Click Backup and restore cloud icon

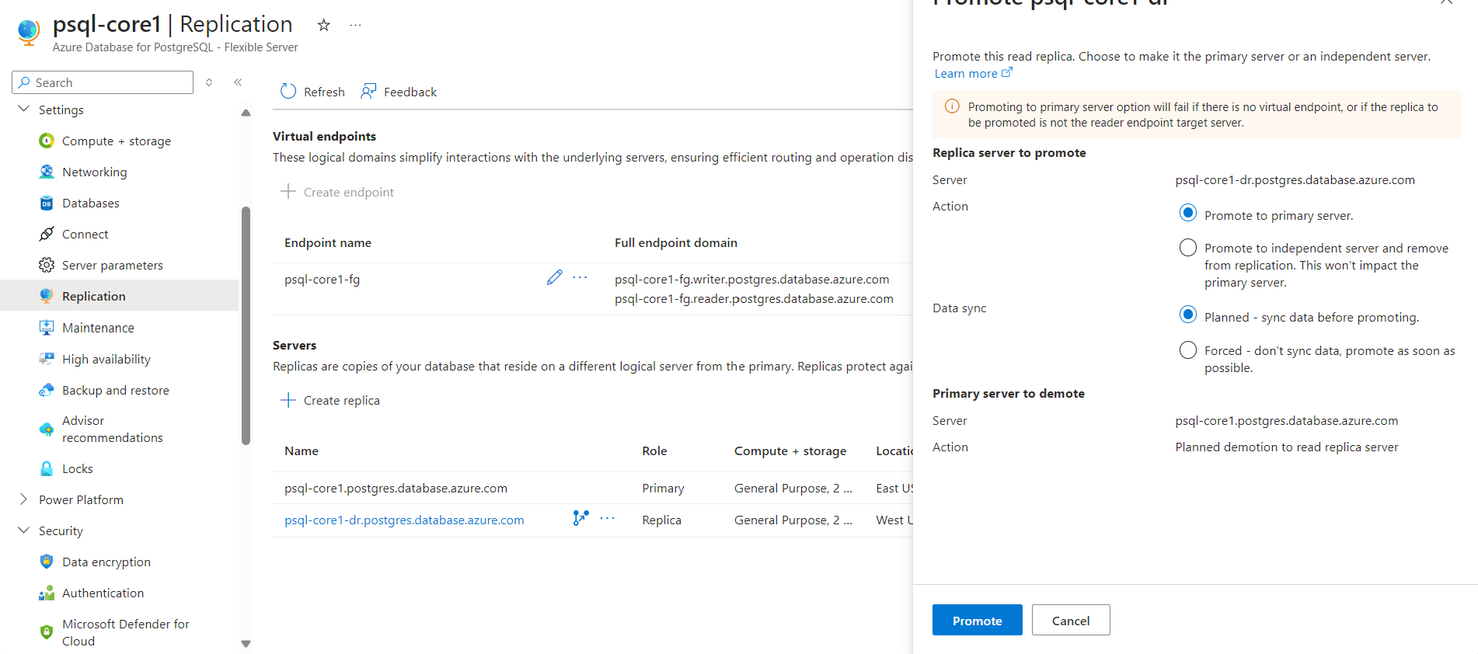tap(47, 390)
